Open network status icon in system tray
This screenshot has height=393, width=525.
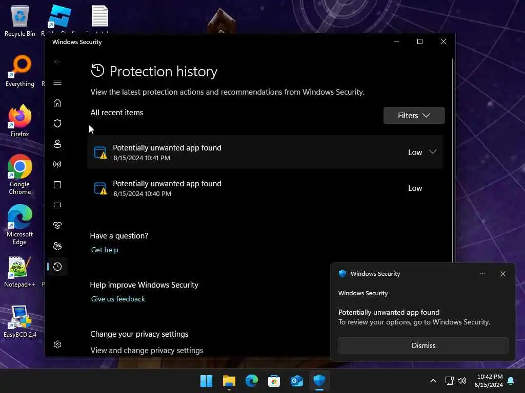coord(449,381)
